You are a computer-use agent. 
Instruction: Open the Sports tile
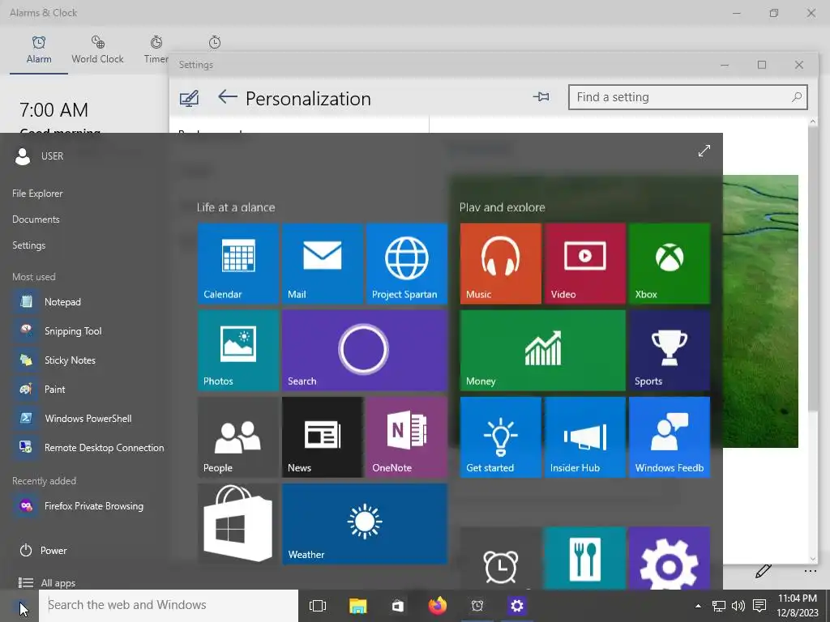coord(670,350)
